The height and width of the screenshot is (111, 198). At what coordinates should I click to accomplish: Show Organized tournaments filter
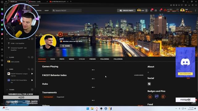point(60,97)
